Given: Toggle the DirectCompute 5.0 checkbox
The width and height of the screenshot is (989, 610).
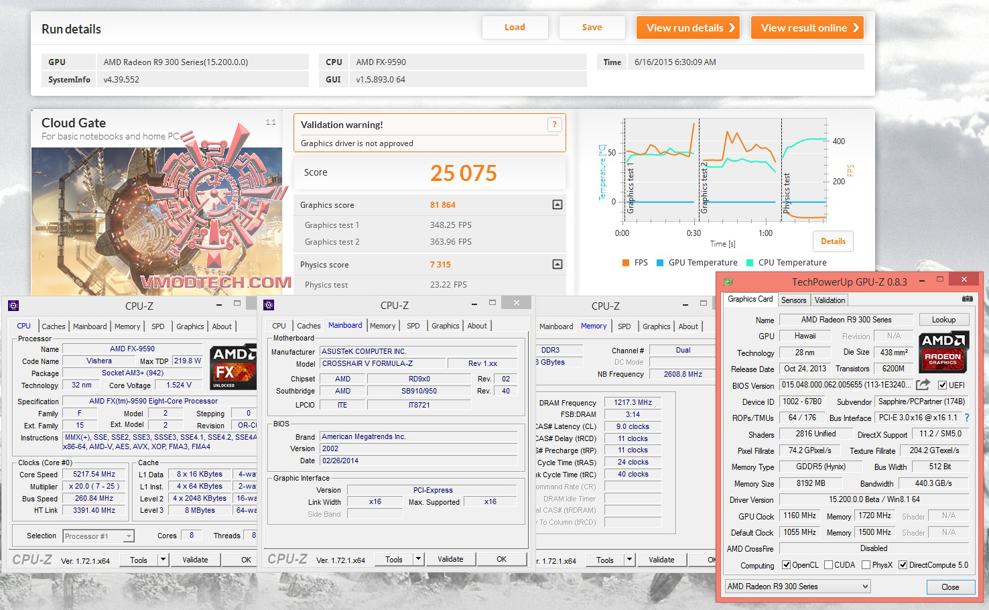Looking at the screenshot, I should tap(903, 565).
